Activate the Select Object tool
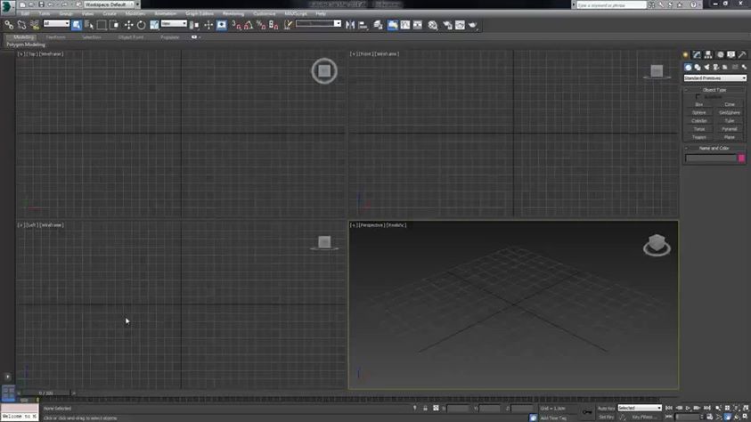751x422 pixels. pos(77,25)
